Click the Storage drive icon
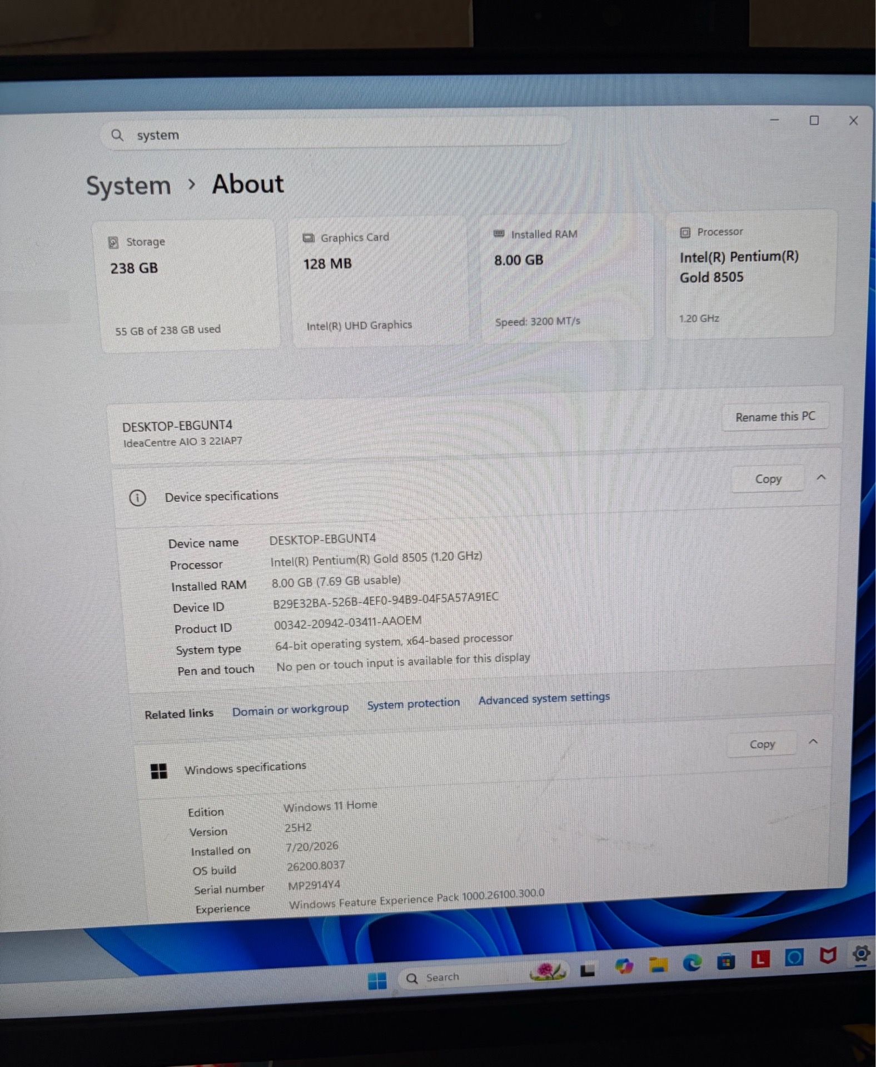Image resolution: width=876 pixels, height=1067 pixels. [113, 243]
